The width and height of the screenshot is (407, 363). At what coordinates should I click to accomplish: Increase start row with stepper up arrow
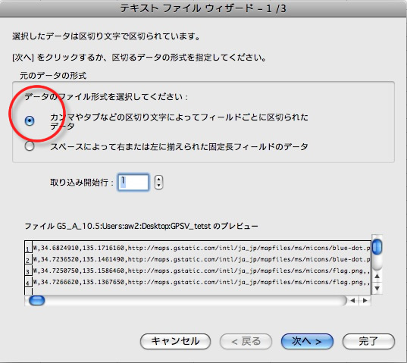[x=158, y=179]
